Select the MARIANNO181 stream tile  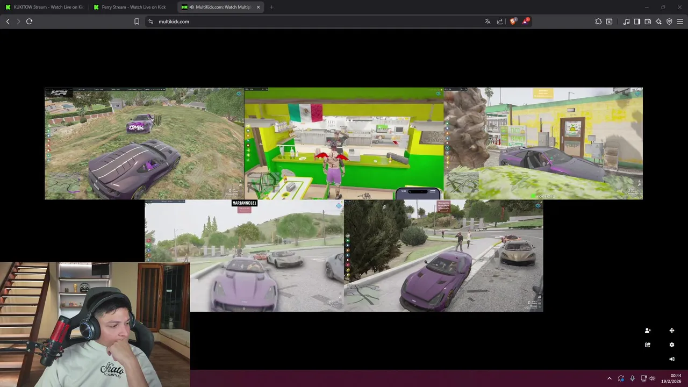pos(244,255)
